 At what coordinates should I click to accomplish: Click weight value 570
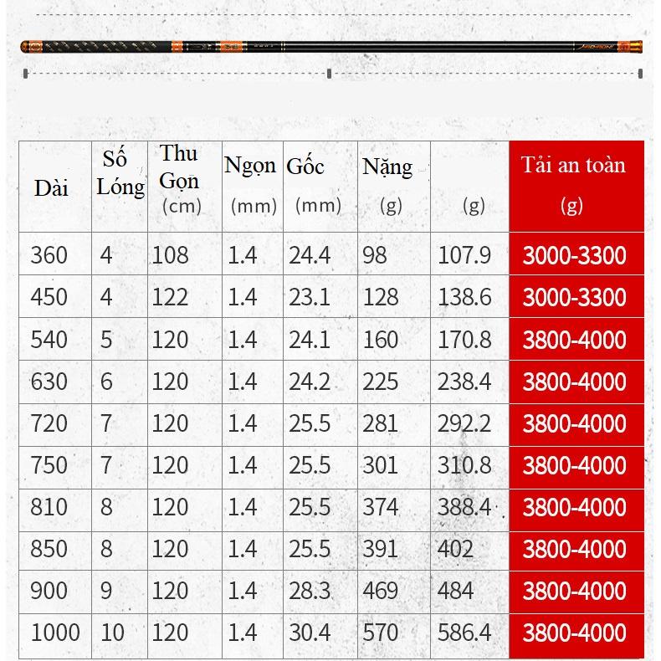pos(380,633)
